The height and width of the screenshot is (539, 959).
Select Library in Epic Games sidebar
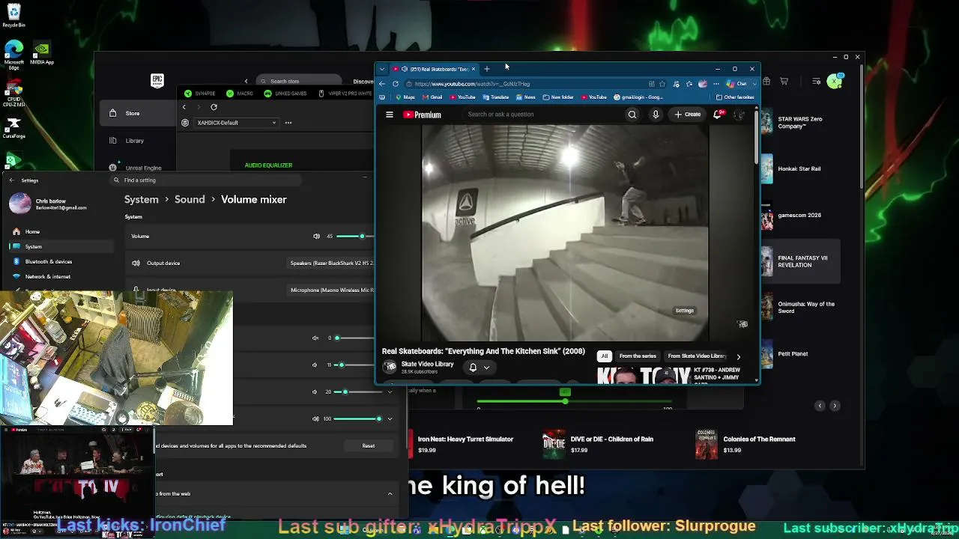coord(135,141)
